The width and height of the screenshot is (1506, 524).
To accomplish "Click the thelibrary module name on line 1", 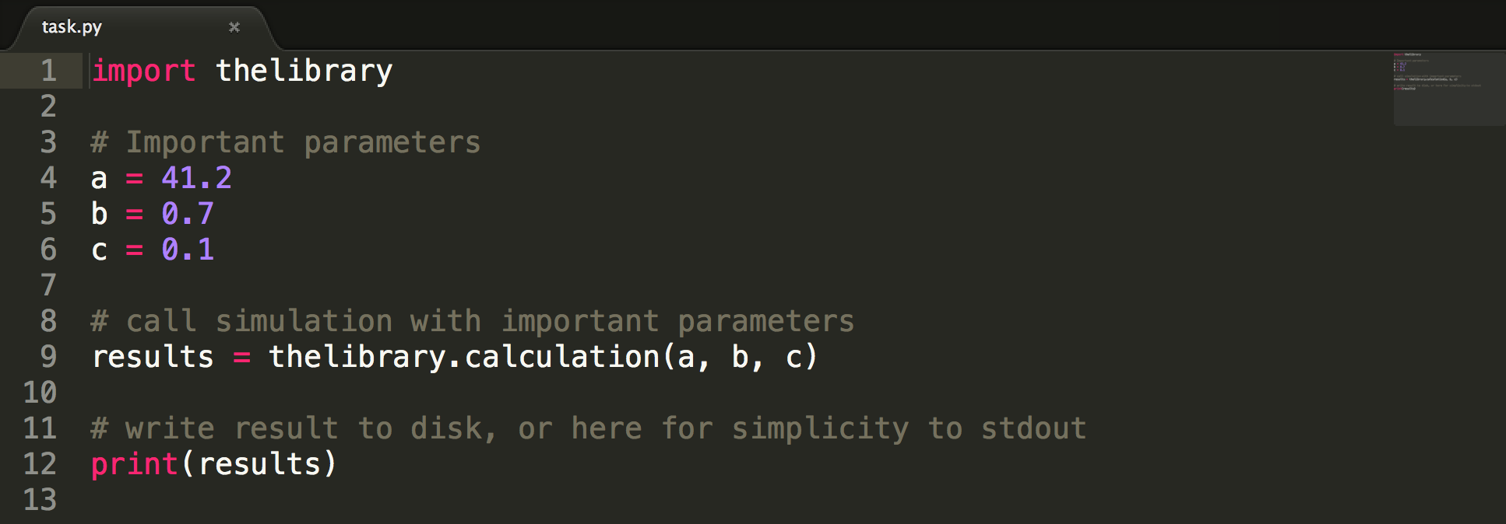I will [304, 71].
